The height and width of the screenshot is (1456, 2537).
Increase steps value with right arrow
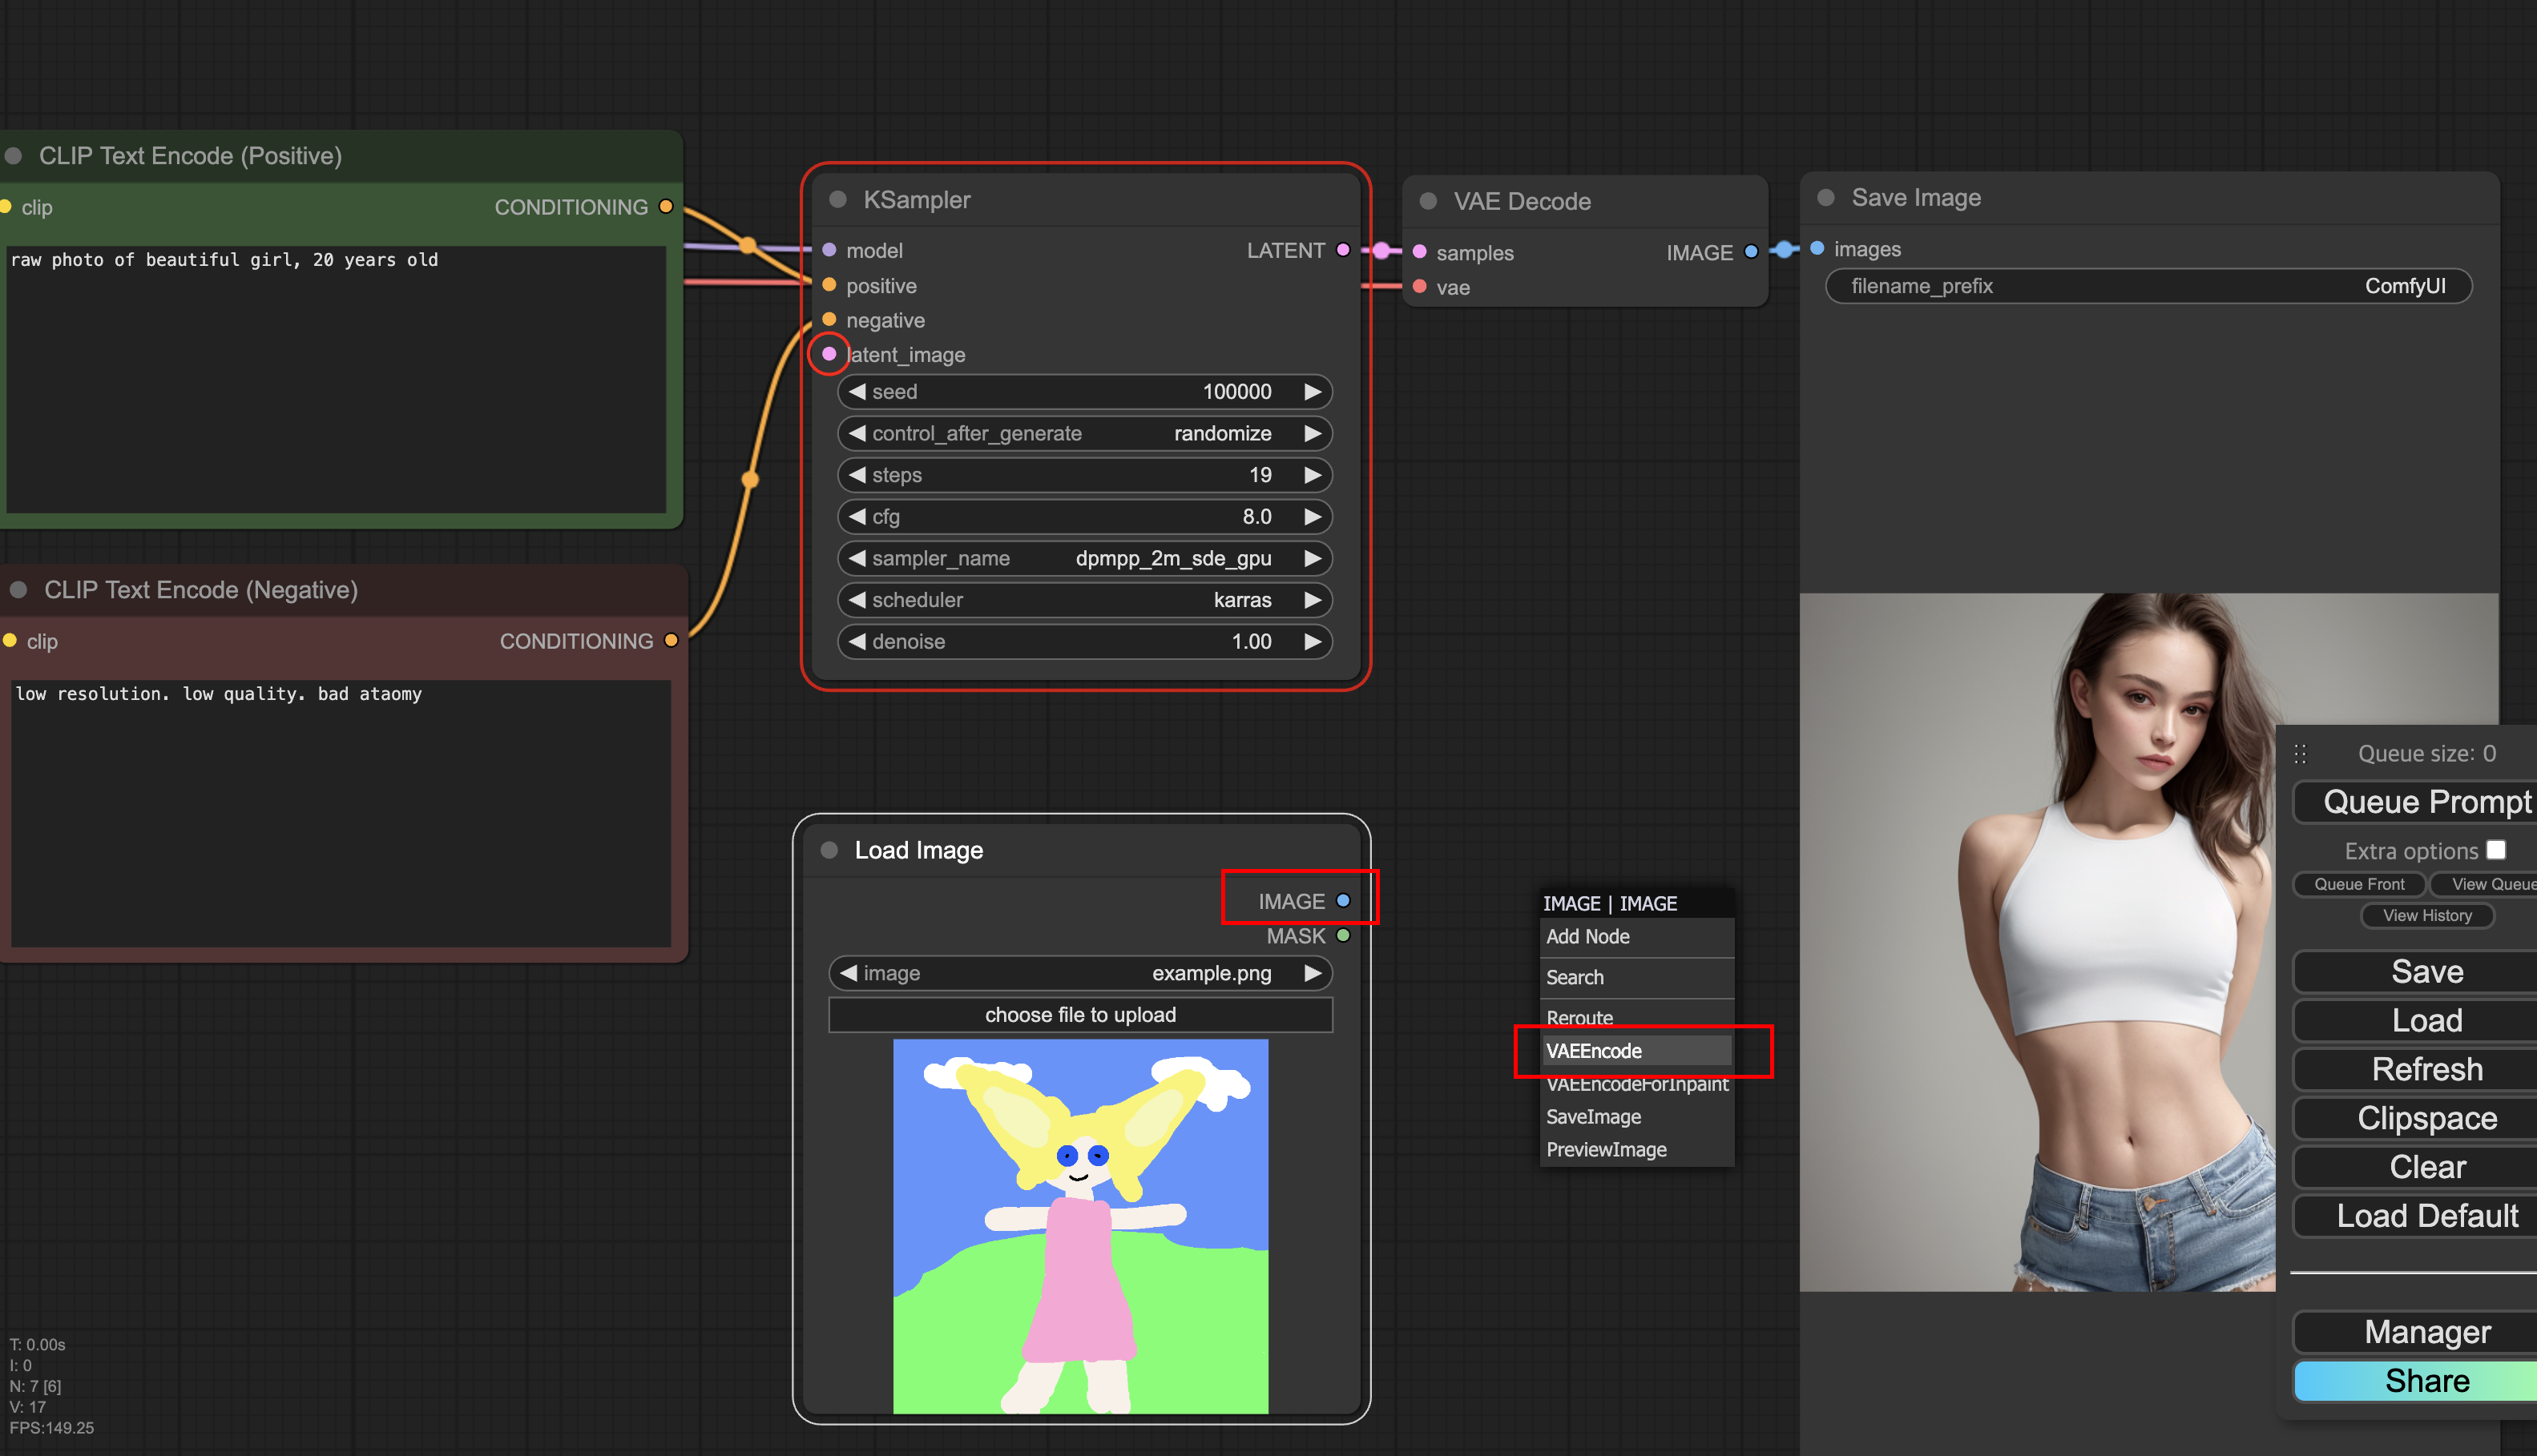point(1313,475)
